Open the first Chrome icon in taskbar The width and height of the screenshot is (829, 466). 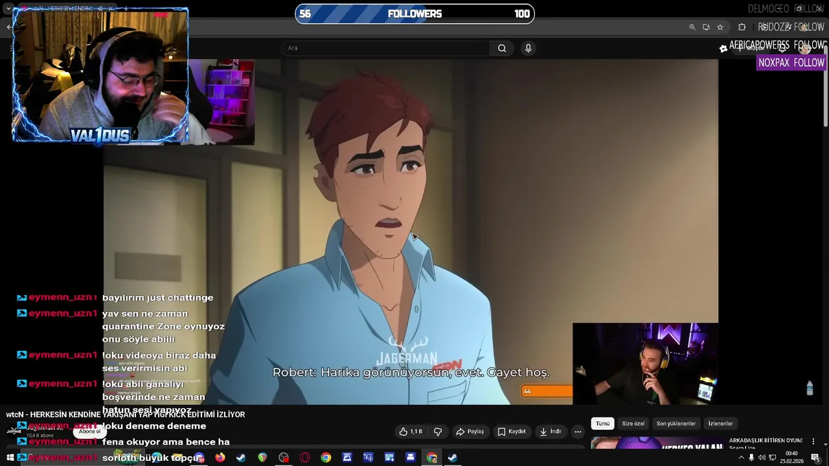[326, 458]
